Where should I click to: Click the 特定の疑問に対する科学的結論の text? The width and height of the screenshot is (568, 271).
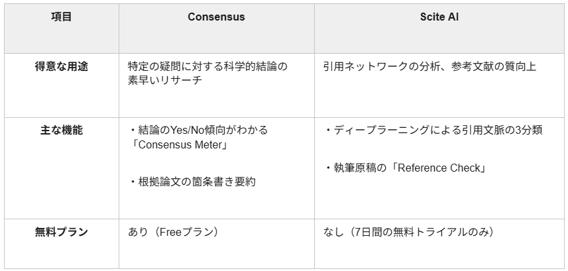207,67
